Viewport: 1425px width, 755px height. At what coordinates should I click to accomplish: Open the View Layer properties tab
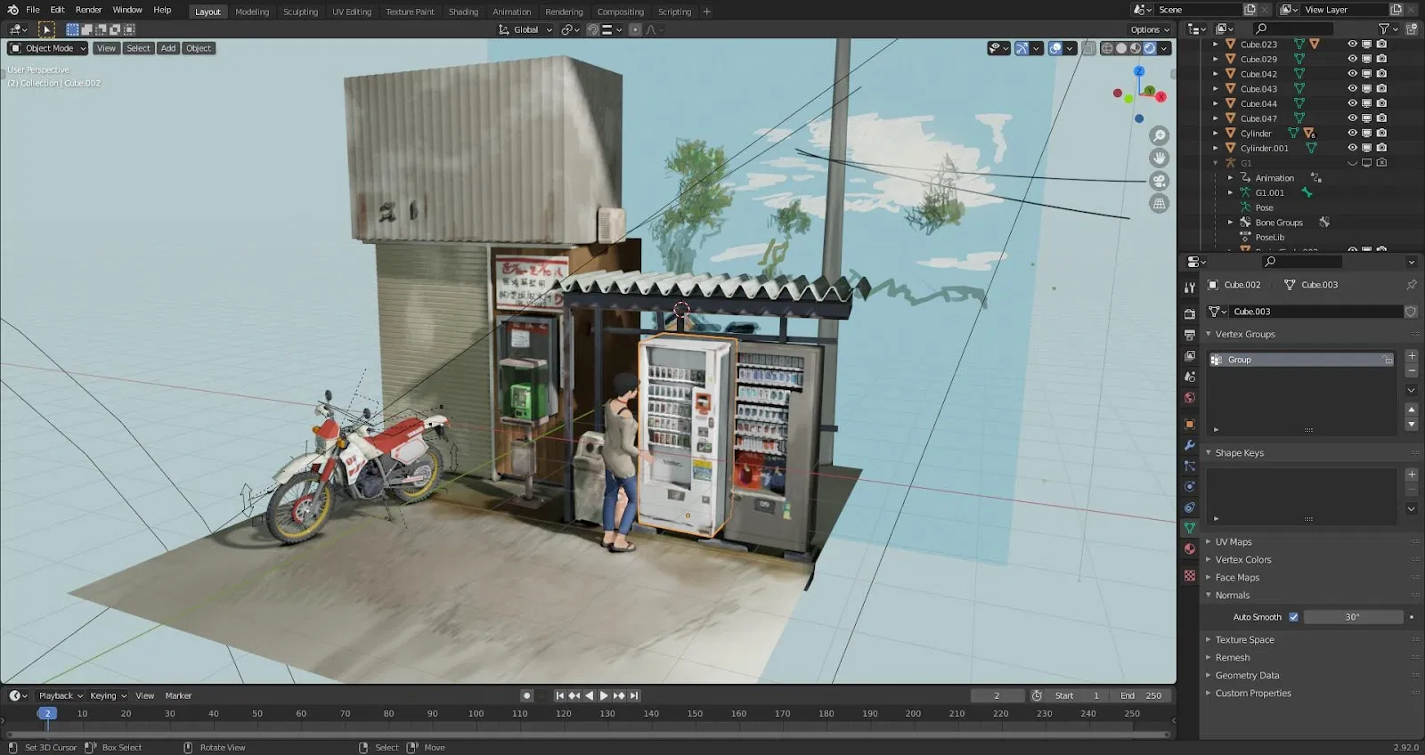[x=1190, y=356]
